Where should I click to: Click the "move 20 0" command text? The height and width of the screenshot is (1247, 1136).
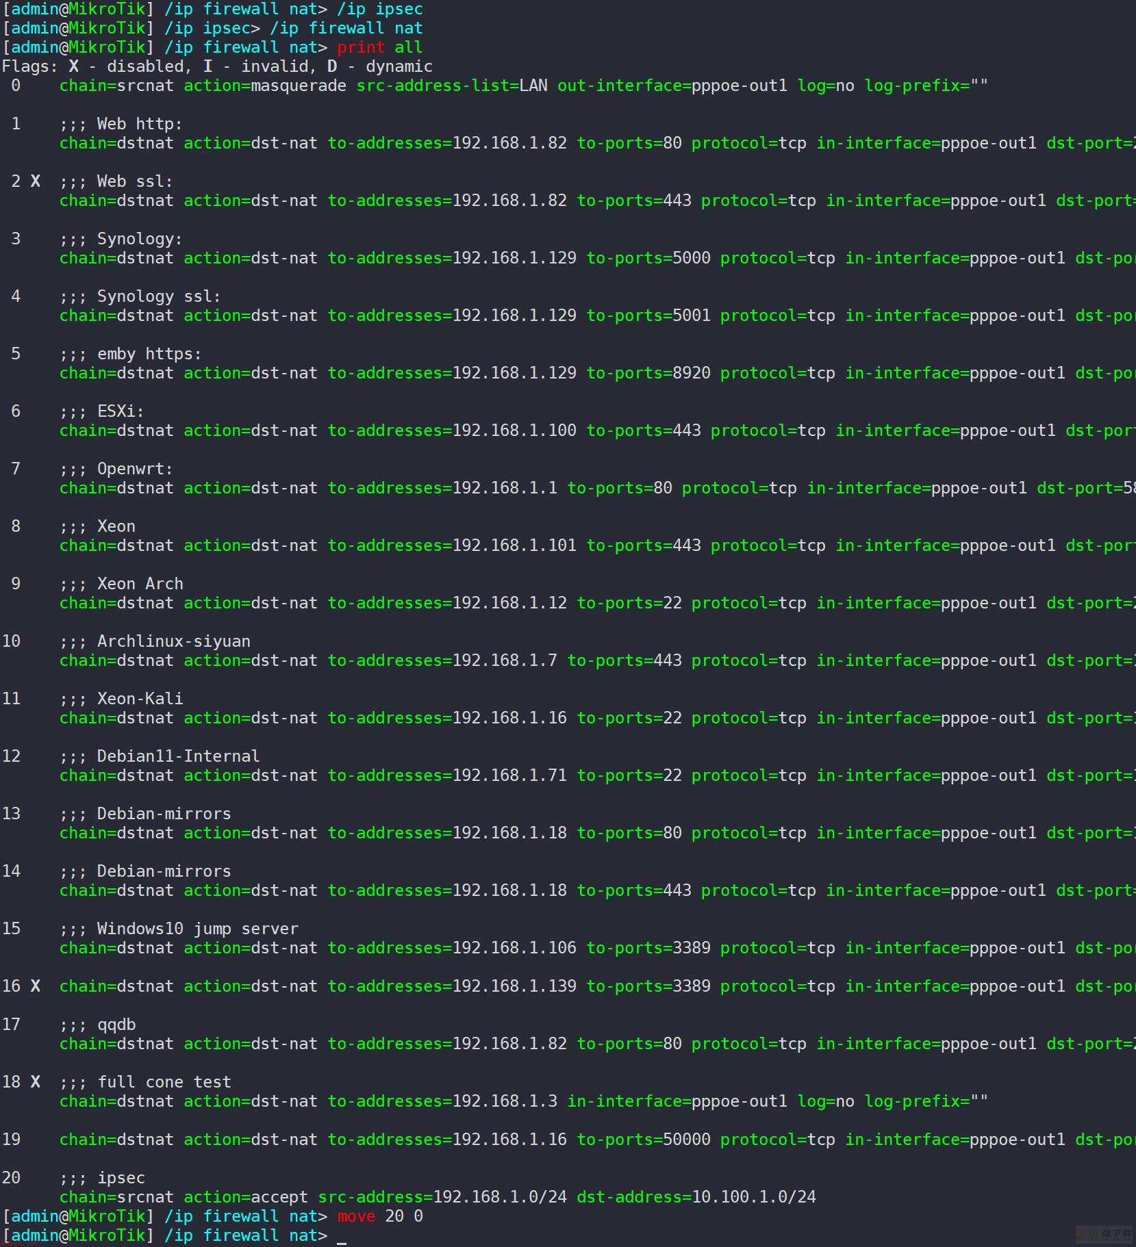click(380, 1216)
